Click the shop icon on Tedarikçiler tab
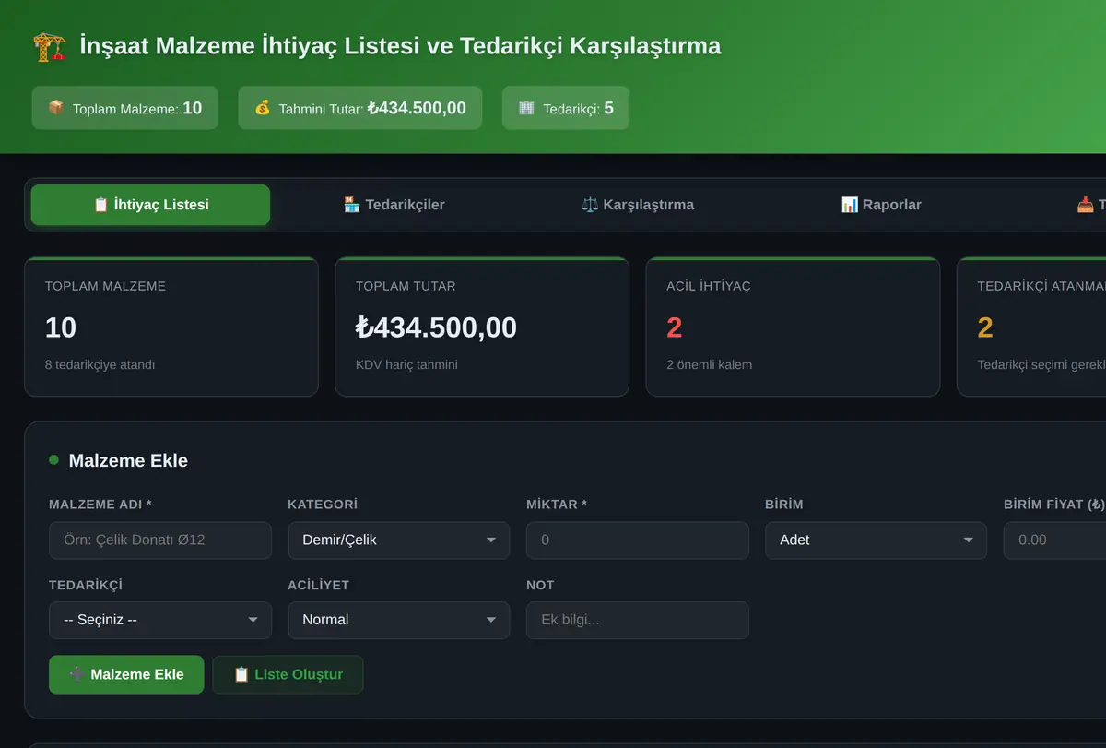Screen dimensions: 1106x748 coord(352,205)
